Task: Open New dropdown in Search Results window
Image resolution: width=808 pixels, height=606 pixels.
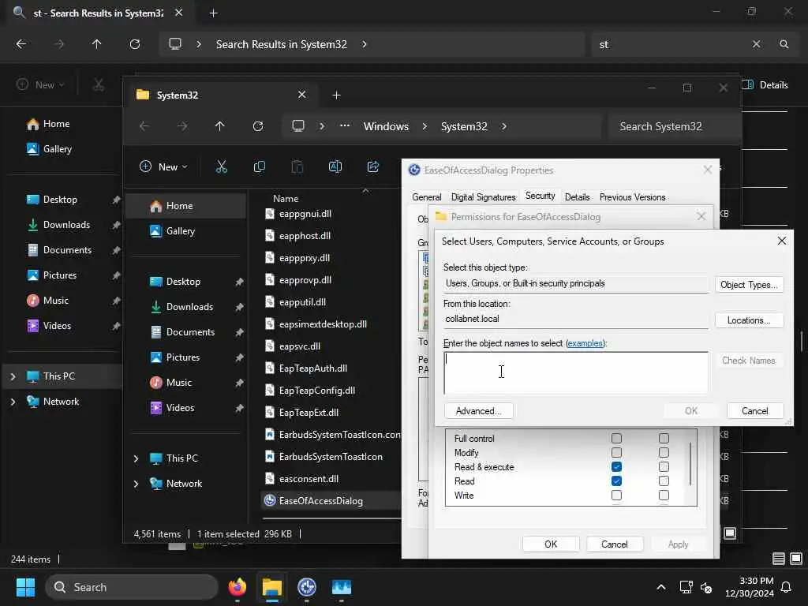Action: click(x=40, y=84)
